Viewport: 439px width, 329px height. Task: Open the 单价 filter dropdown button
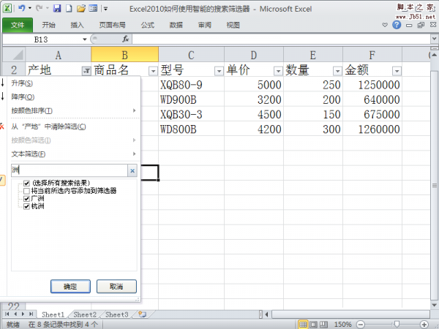[x=278, y=71]
